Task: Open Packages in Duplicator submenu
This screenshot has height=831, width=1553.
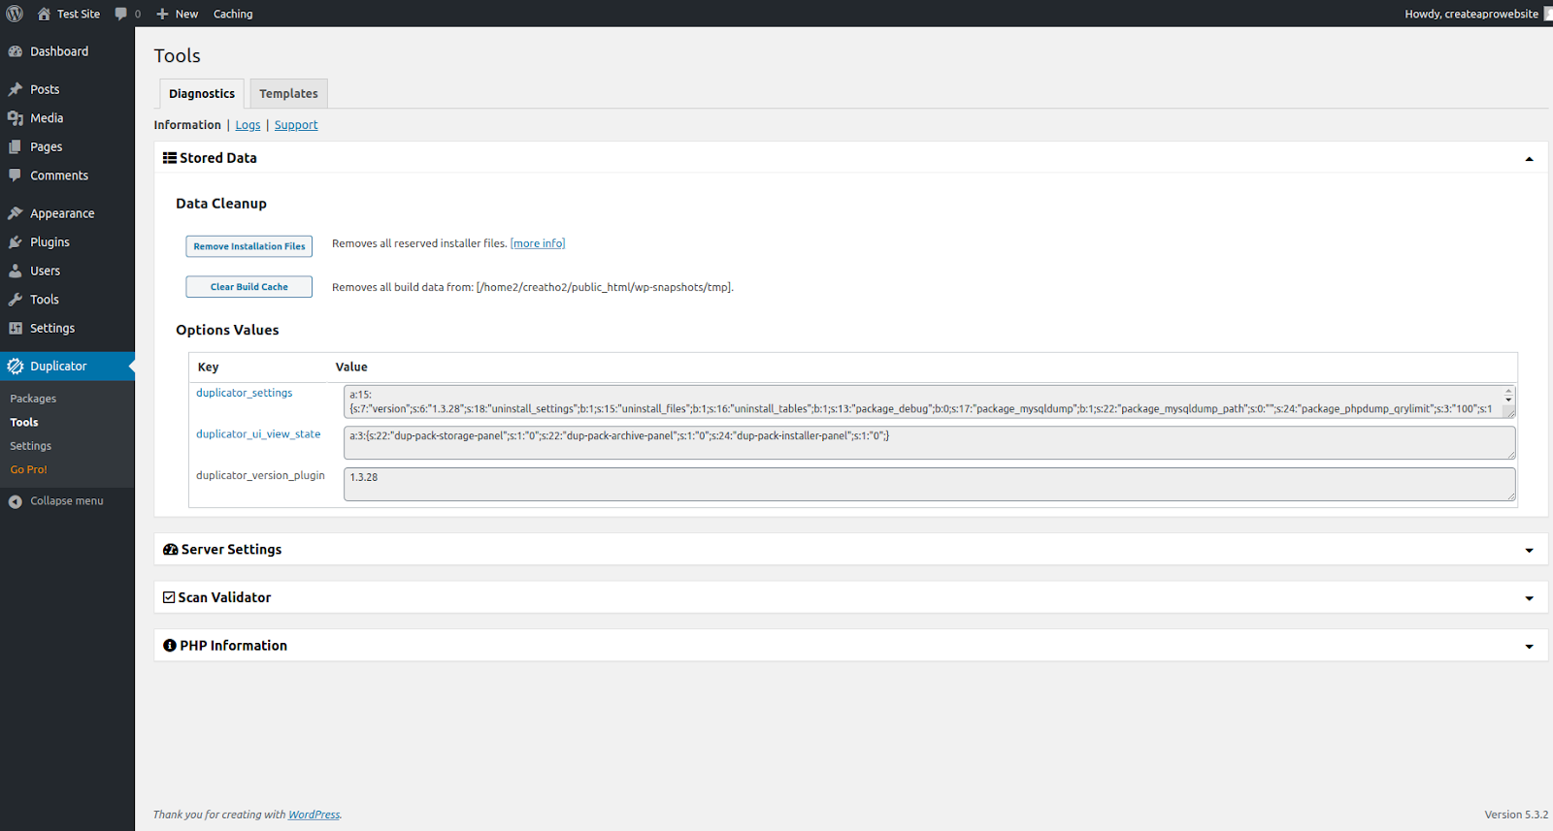Action: pos(33,399)
